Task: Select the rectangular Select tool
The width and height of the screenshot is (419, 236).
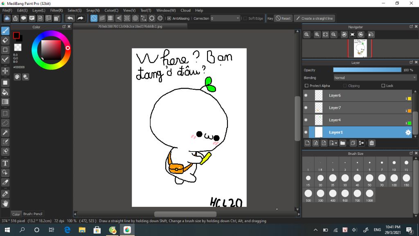Action: pyautogui.click(x=5, y=113)
